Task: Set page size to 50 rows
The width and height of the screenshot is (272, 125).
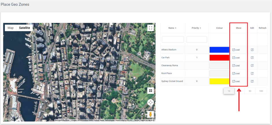Action: pos(250,91)
